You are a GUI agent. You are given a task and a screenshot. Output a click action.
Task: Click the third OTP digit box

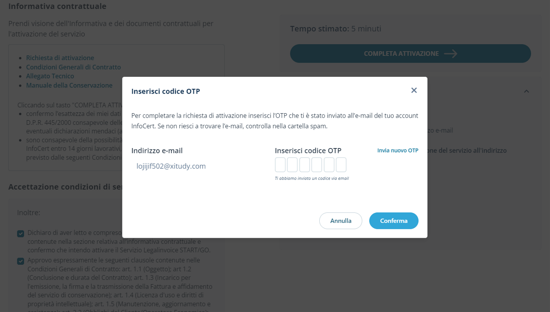(305, 165)
